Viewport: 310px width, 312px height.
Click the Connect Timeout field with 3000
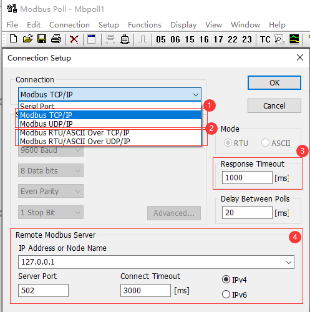tap(145, 290)
